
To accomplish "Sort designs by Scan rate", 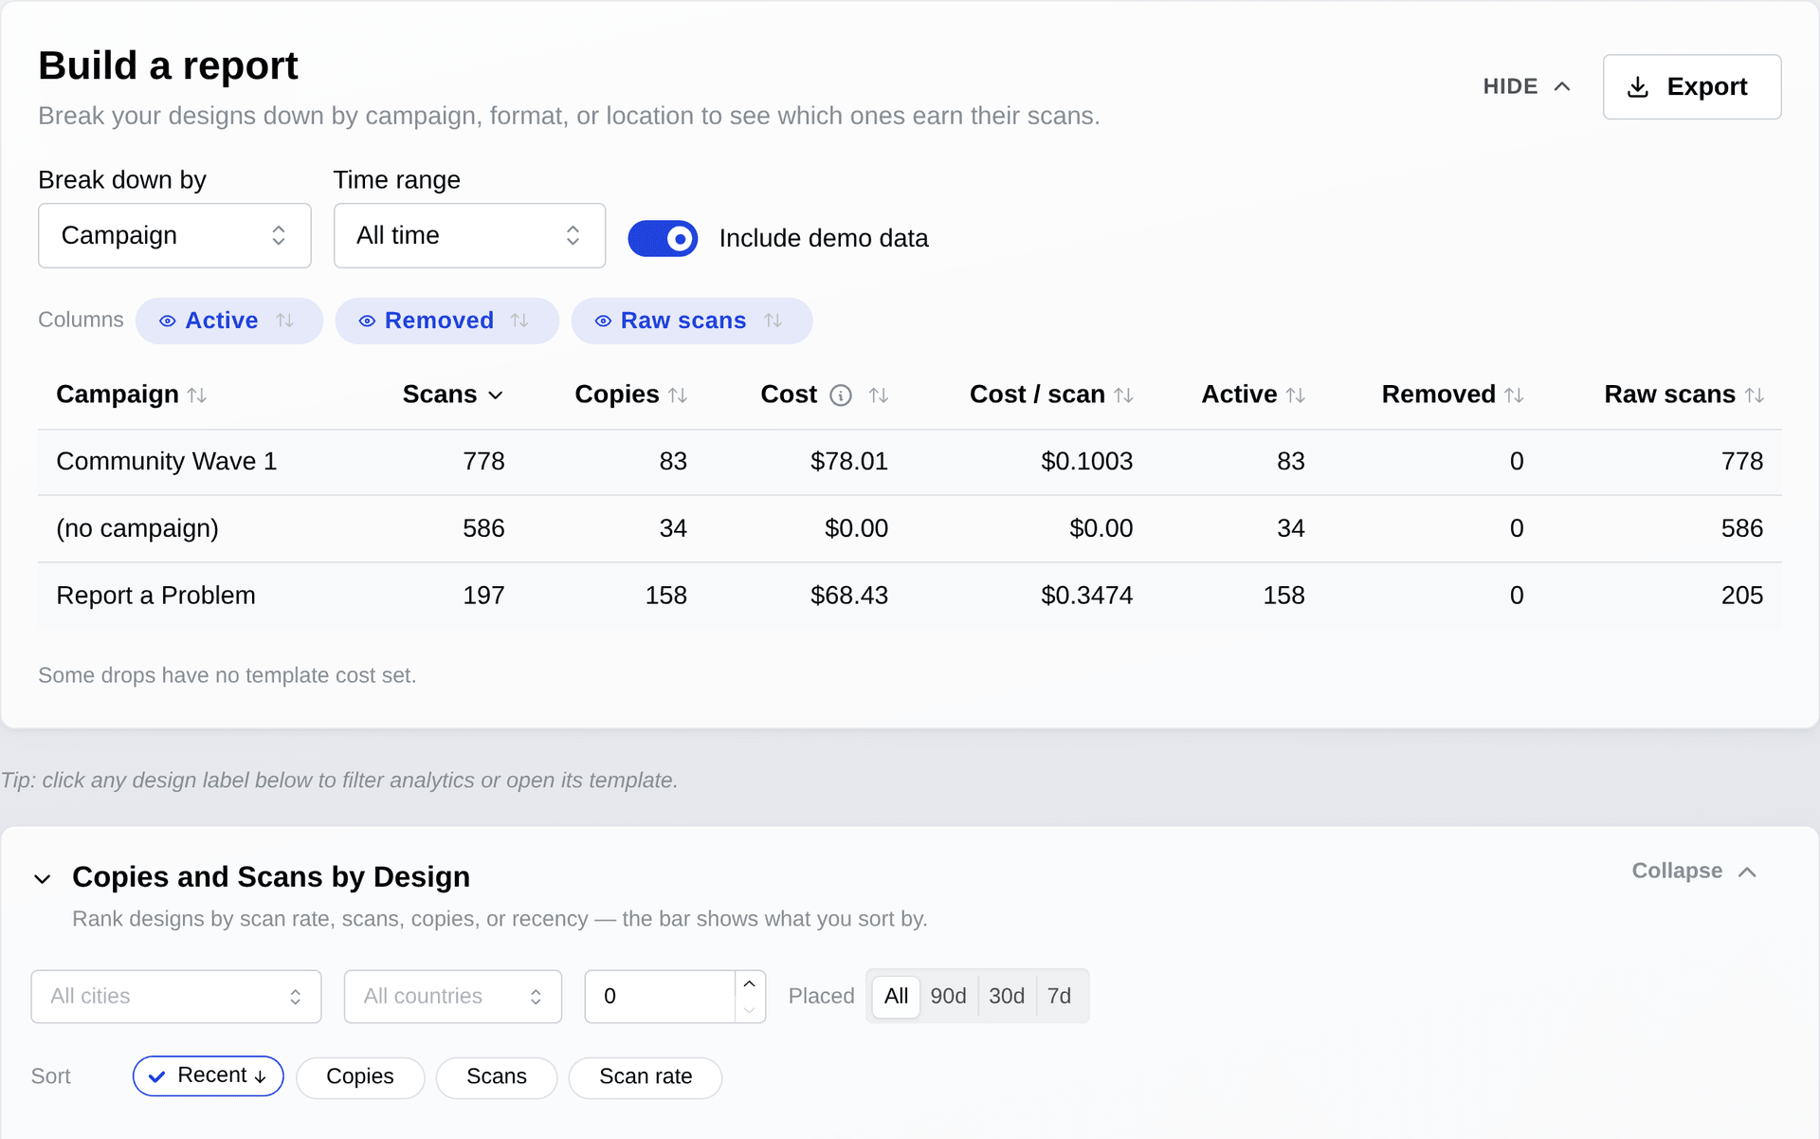I will coord(646,1076).
